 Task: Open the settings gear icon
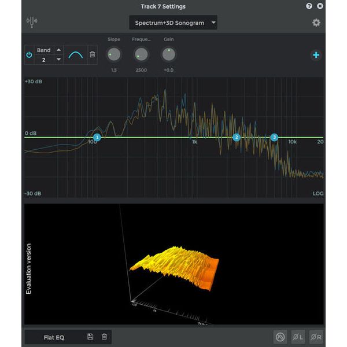pos(316,23)
